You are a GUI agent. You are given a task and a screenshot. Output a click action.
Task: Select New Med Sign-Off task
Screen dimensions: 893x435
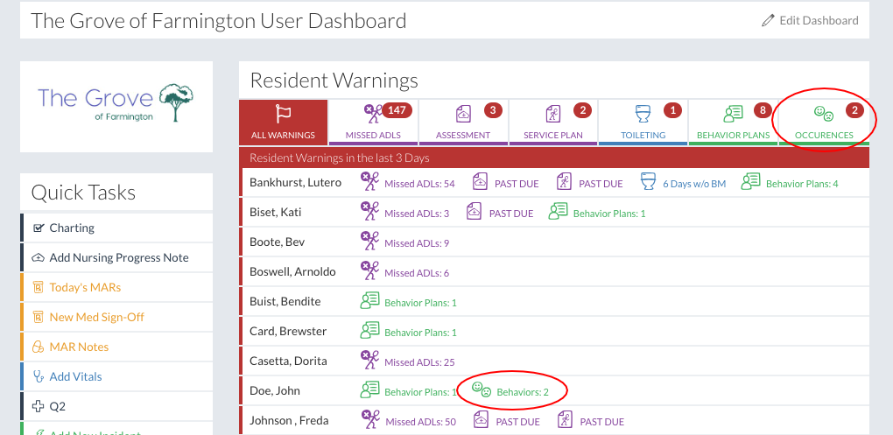pyautogui.click(x=96, y=317)
